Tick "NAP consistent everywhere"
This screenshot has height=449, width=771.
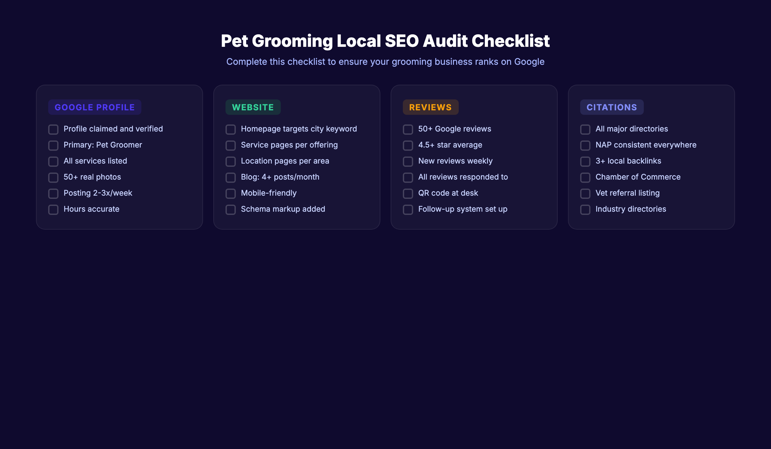click(585, 145)
